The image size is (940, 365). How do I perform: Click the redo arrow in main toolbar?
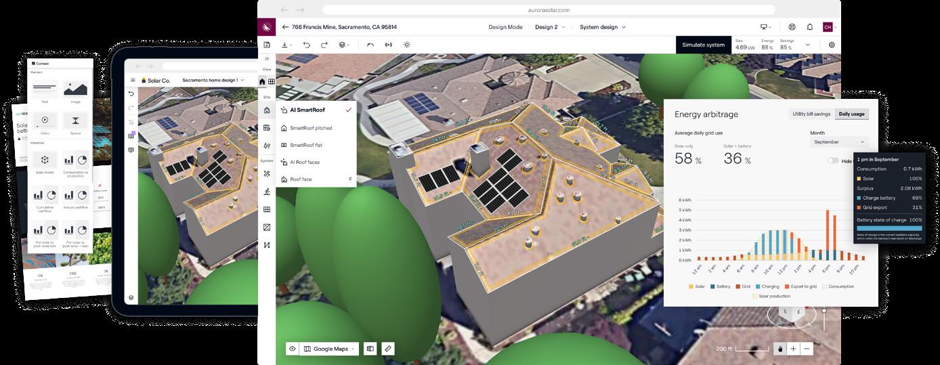coord(324,45)
